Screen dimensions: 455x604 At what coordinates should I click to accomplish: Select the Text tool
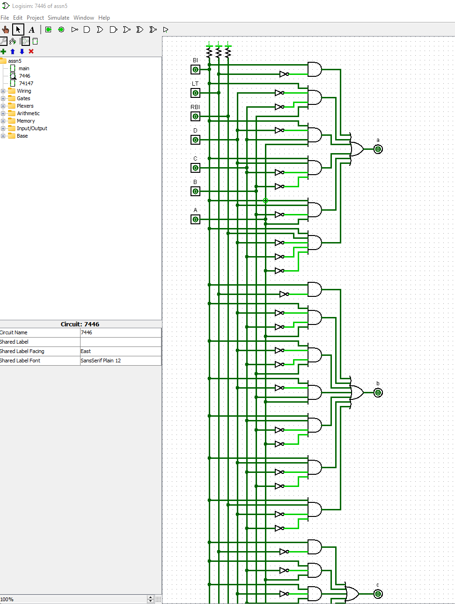click(31, 29)
